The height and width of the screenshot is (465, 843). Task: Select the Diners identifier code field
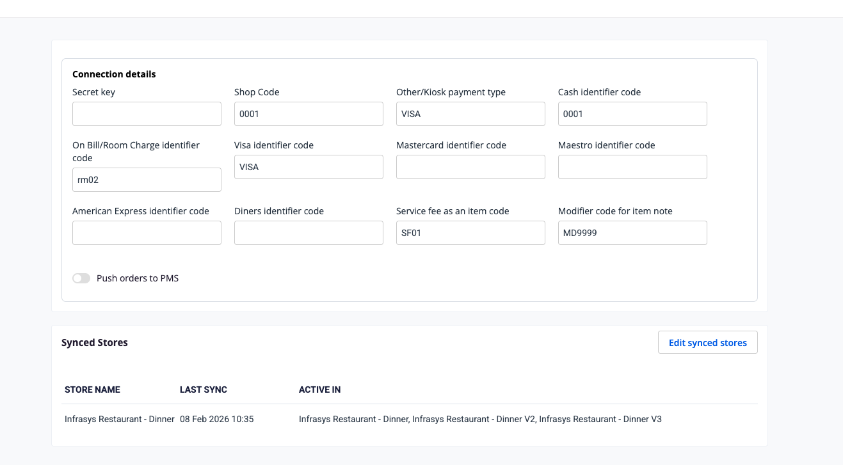click(309, 233)
